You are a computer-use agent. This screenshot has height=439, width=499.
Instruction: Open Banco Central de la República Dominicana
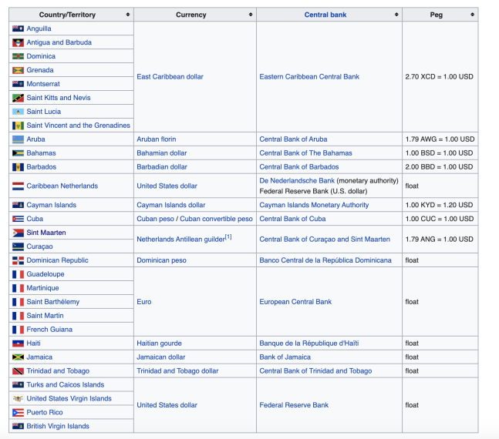click(x=325, y=260)
